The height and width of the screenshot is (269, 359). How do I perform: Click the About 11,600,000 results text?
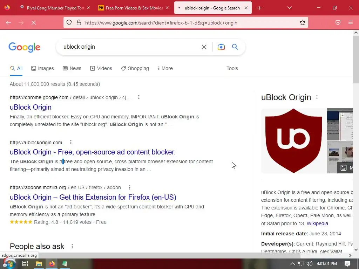coord(55,84)
